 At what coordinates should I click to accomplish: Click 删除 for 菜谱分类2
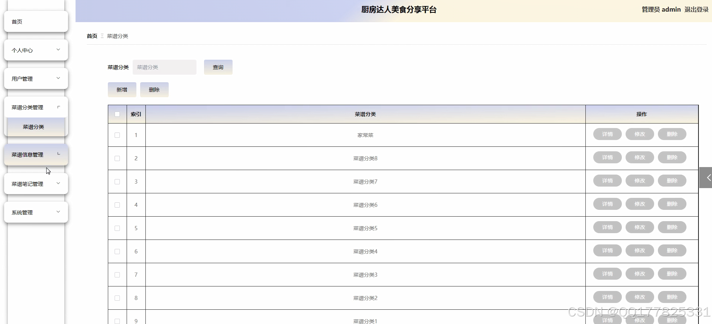(x=672, y=297)
